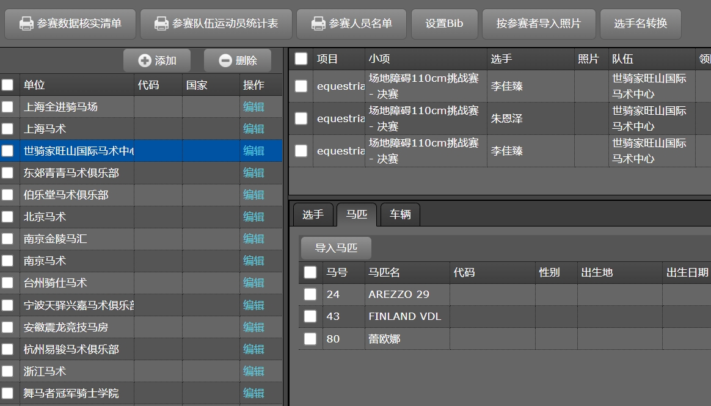Select the 马匹 tab

coord(357,215)
